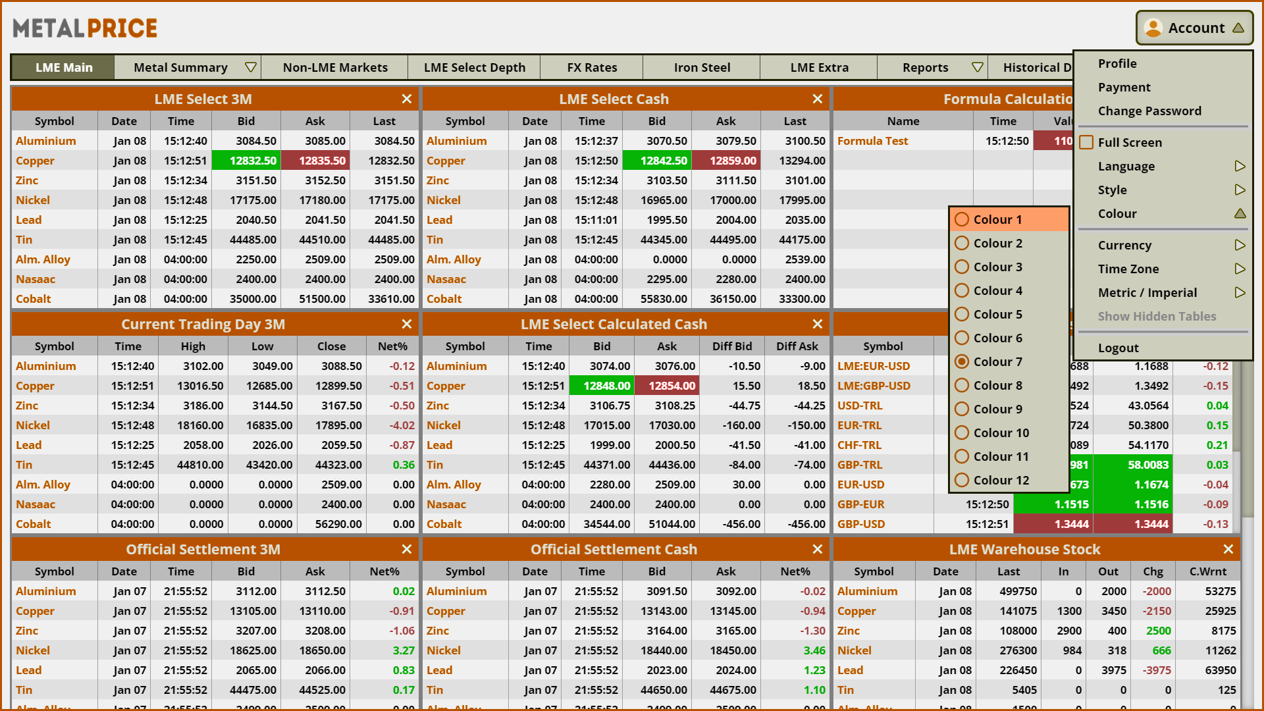Close LME Select Calculated Cash panel

pyautogui.click(x=818, y=324)
